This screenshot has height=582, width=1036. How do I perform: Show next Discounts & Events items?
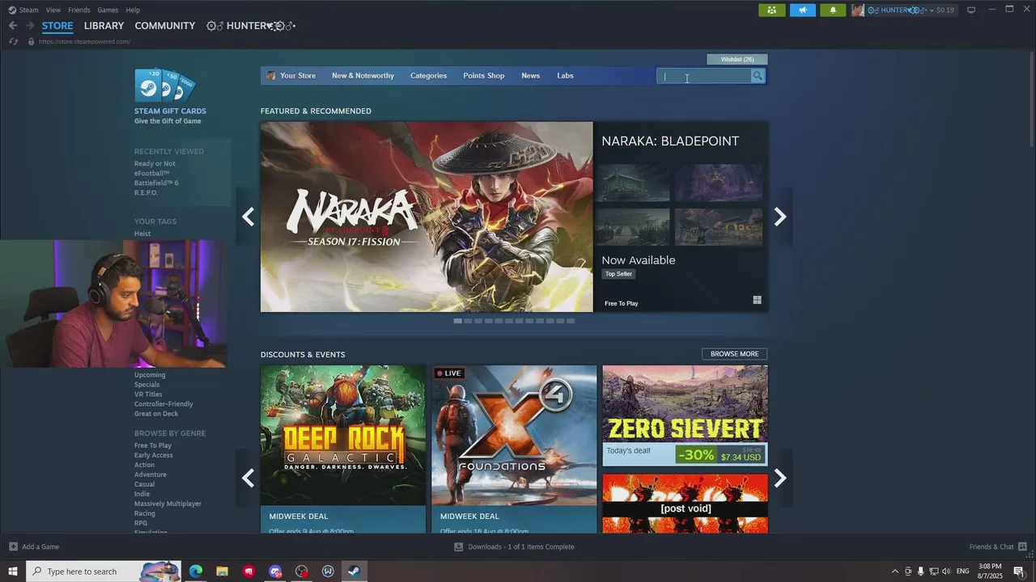tap(779, 478)
